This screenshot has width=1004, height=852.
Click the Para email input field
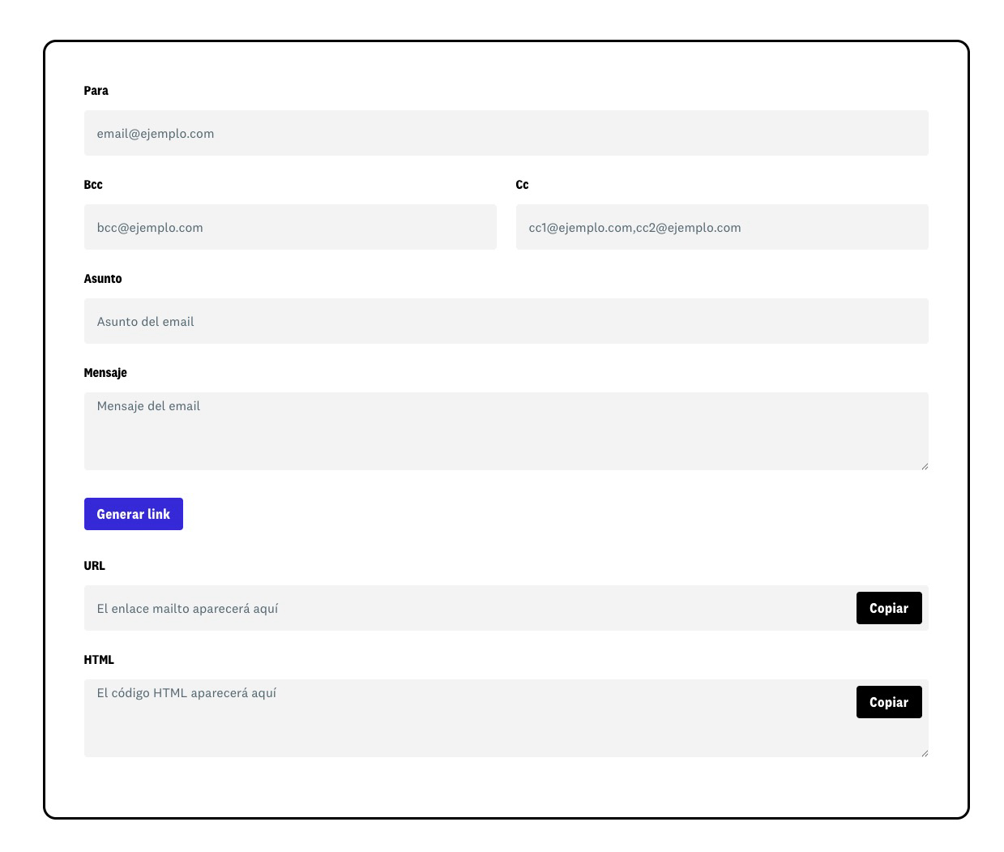[506, 133]
